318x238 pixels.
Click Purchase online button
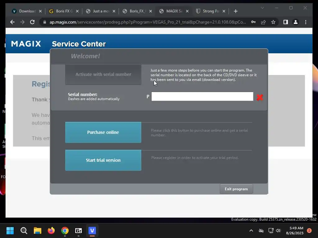(103, 132)
